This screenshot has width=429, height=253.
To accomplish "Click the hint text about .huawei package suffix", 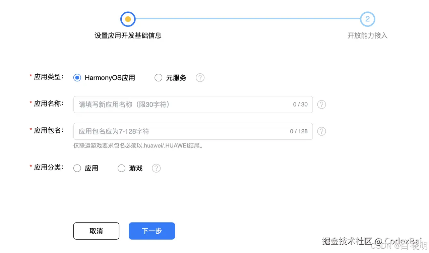I will [x=138, y=145].
